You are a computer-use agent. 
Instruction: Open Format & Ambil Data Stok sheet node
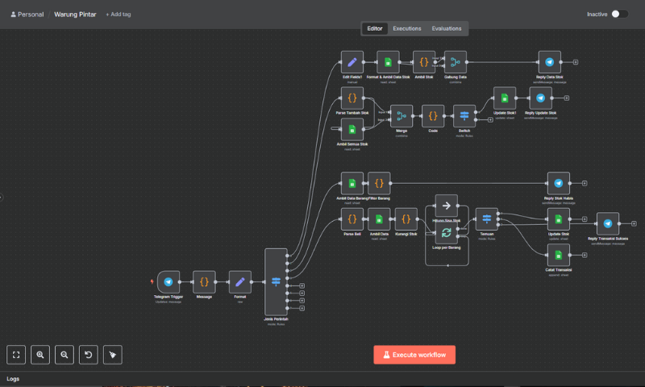tap(388, 62)
